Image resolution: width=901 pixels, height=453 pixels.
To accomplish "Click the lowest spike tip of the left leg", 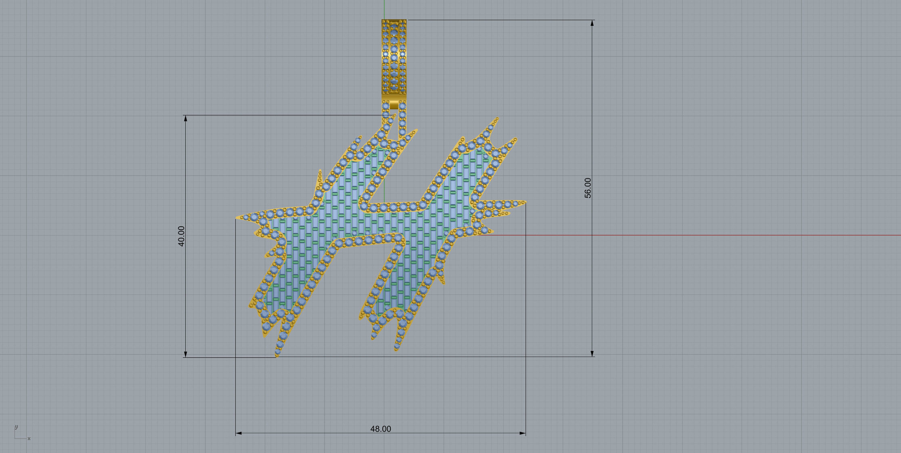I will click(x=277, y=355).
